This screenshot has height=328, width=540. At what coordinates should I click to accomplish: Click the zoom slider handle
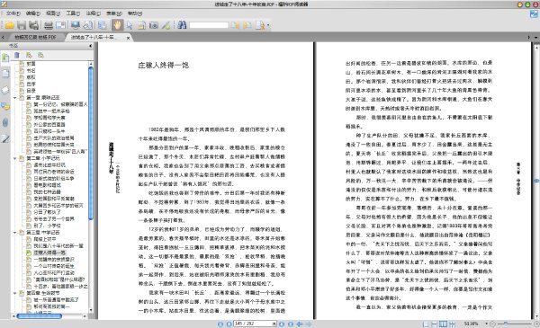pos(505,324)
